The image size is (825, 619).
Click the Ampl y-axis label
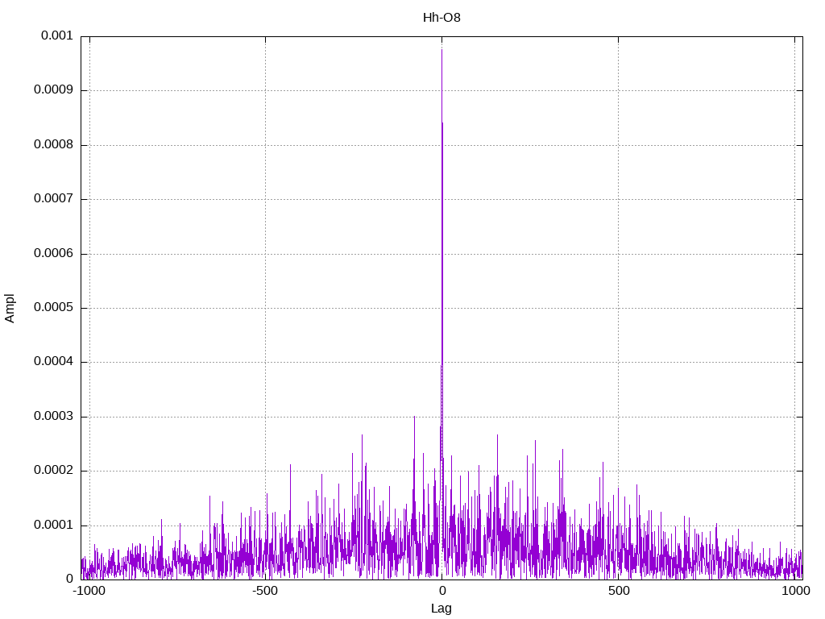point(10,307)
